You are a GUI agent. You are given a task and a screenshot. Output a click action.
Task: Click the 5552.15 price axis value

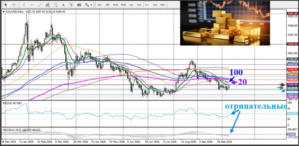(x=293, y=17)
